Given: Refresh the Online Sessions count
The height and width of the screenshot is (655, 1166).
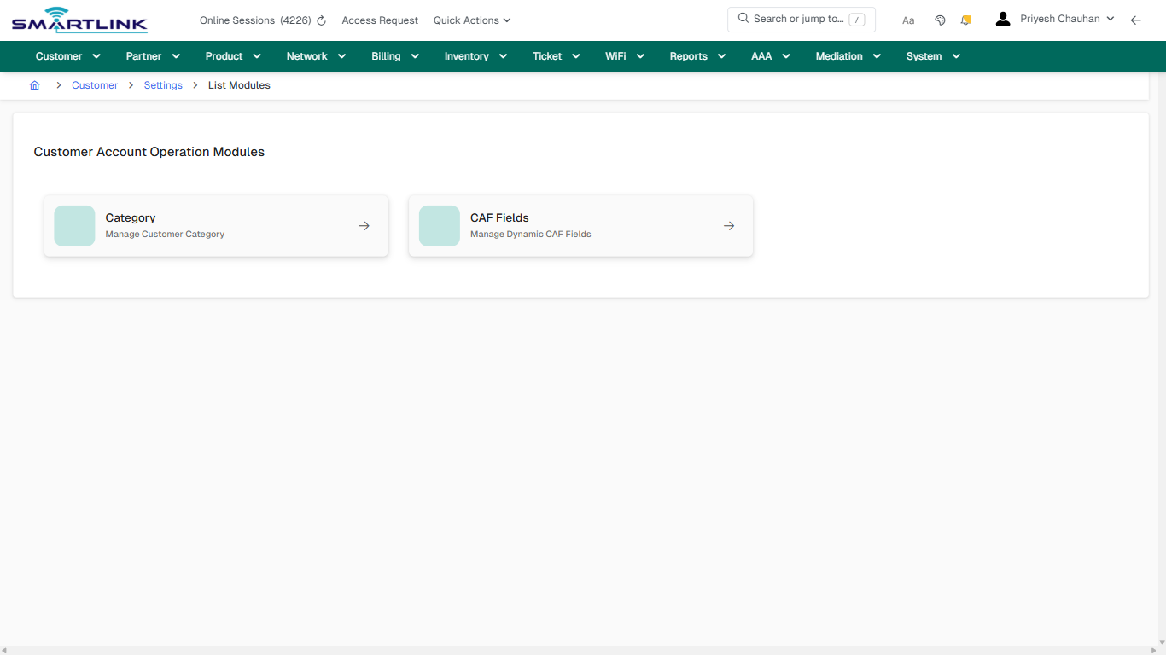Looking at the screenshot, I should (320, 20).
